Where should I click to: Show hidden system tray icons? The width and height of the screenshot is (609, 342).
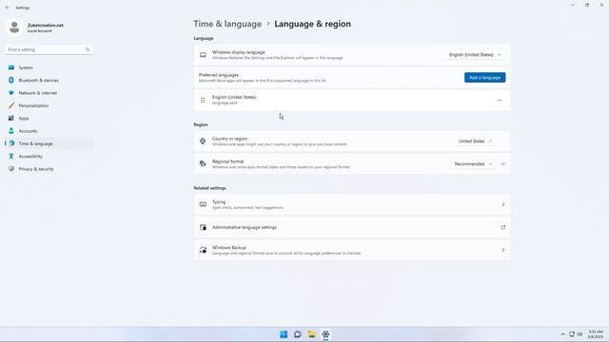(x=562, y=334)
